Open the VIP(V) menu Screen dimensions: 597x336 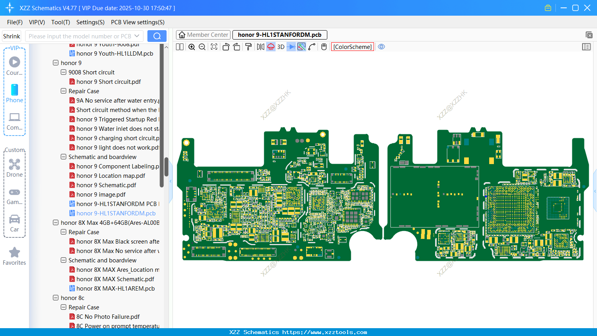[37, 22]
